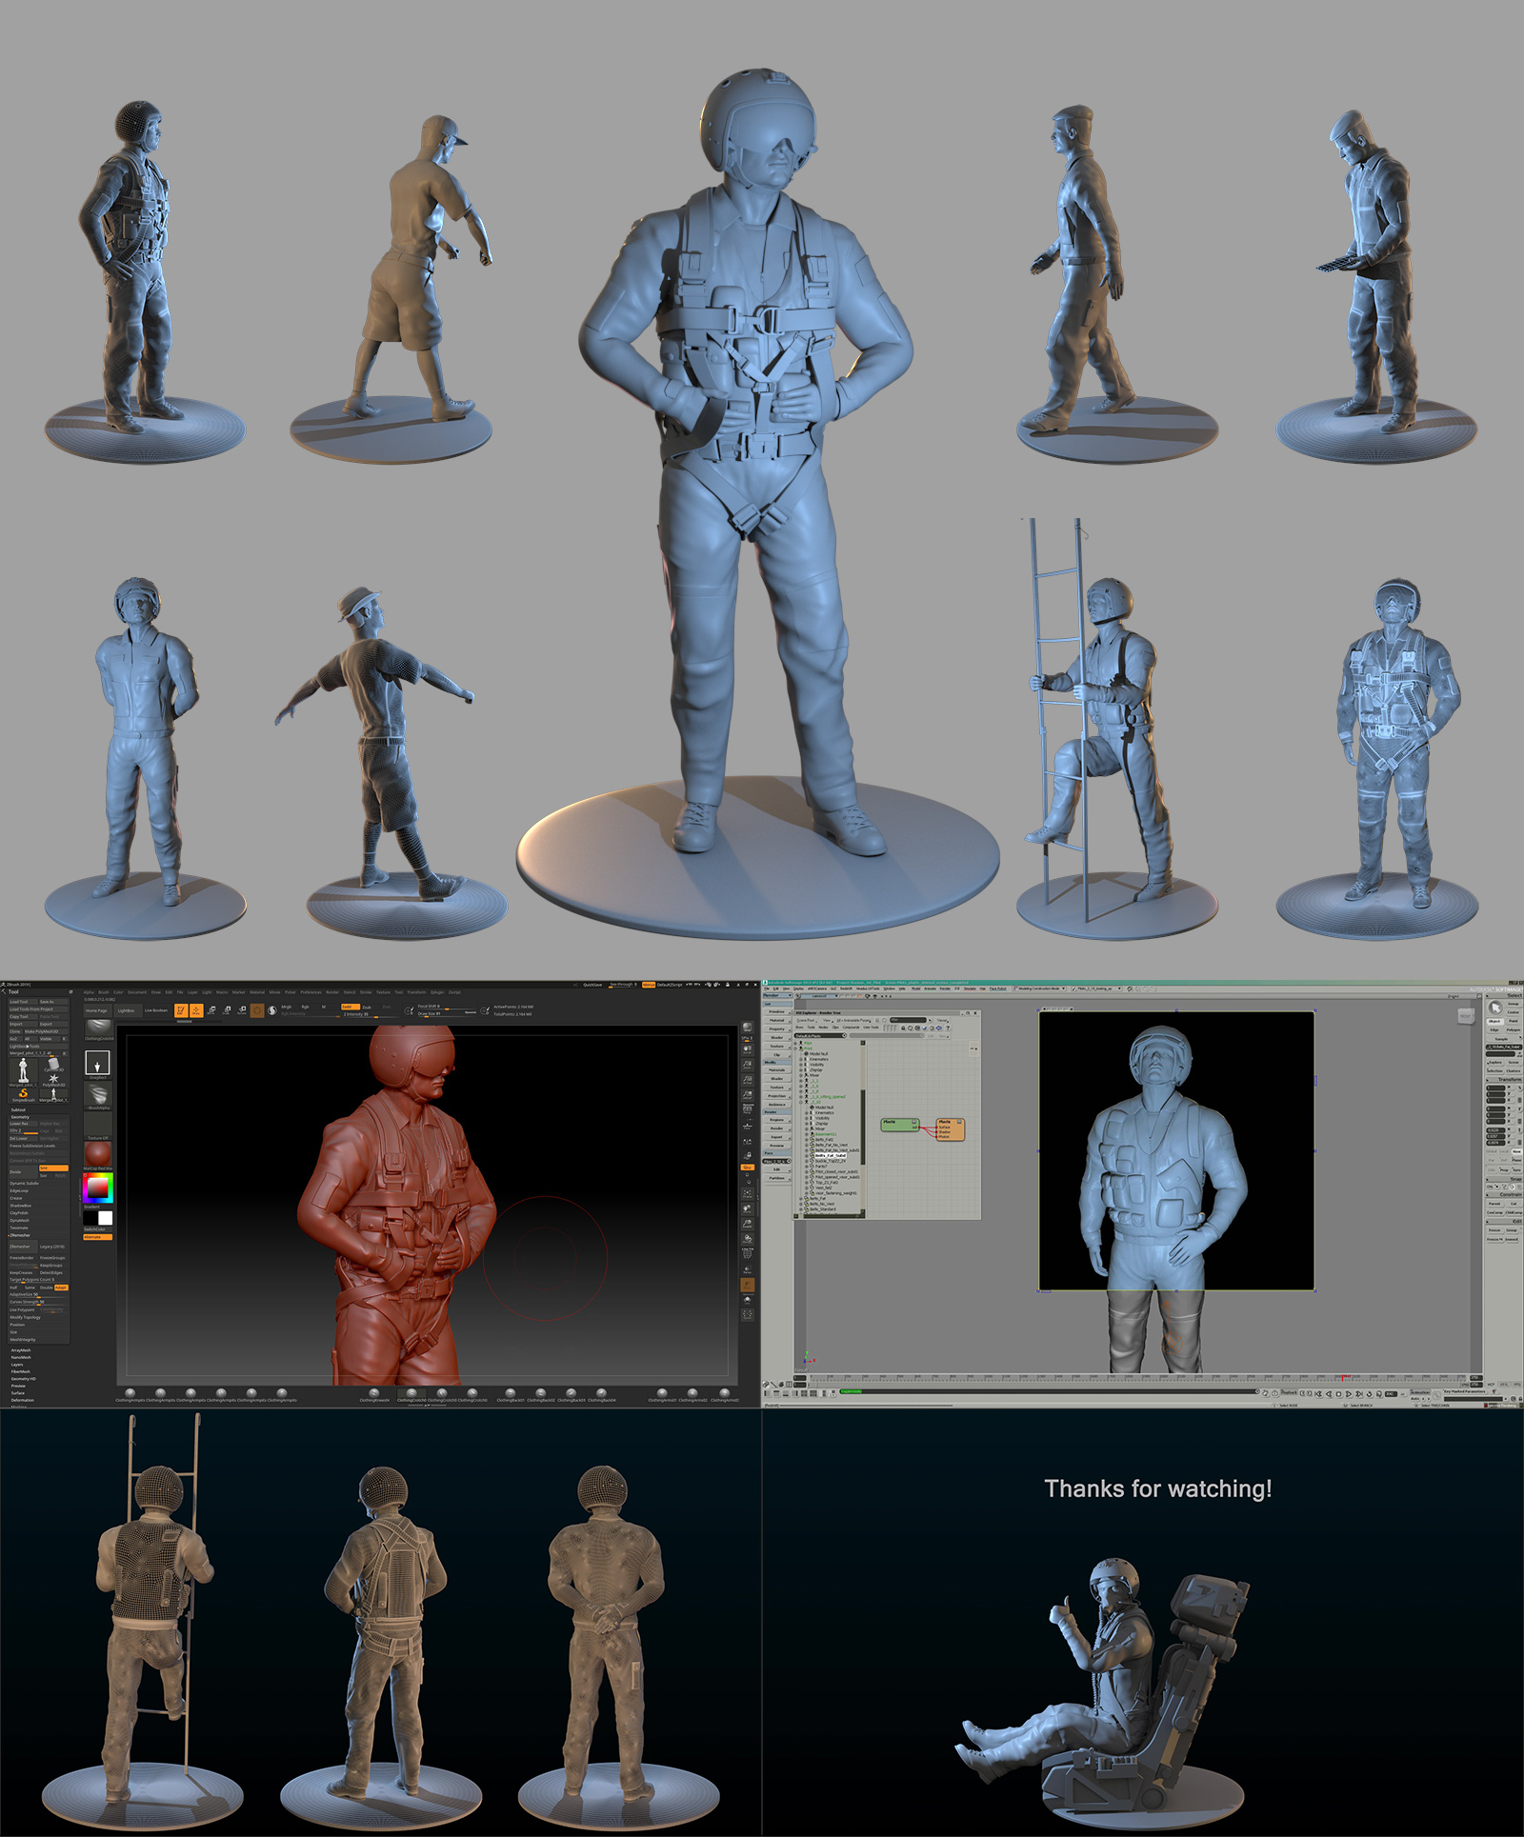
Task: Open the Document menu in ZBrush
Action: click(x=137, y=992)
